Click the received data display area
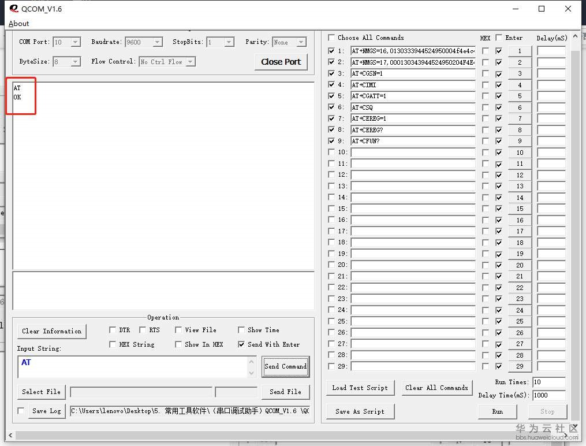Viewport: 586px width, 446px height. click(x=163, y=175)
